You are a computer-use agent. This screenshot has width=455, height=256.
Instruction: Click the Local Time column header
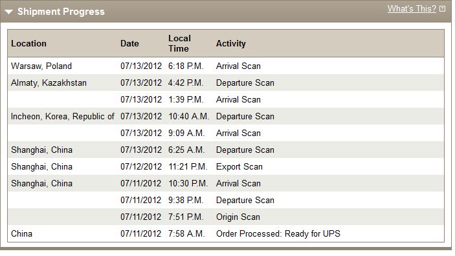(x=179, y=43)
